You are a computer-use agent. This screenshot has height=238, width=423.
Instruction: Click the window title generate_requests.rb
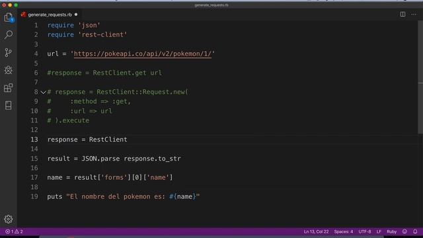[211, 5]
